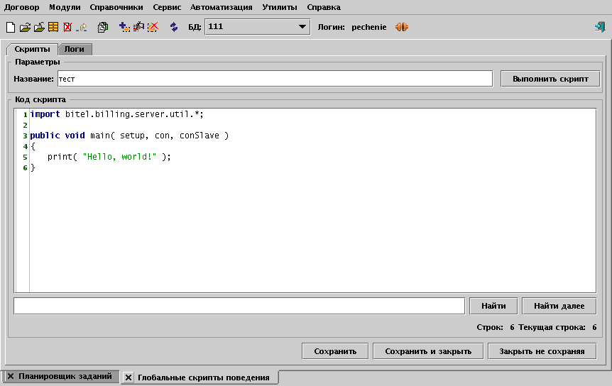Viewport: 612px width, 386px height.
Task: Click the copy documents toolbar icon
Action: (x=102, y=28)
